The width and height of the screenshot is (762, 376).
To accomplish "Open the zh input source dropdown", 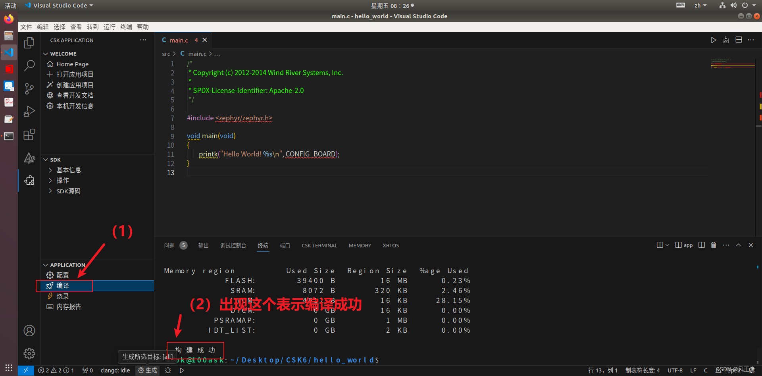I will coord(700,5).
